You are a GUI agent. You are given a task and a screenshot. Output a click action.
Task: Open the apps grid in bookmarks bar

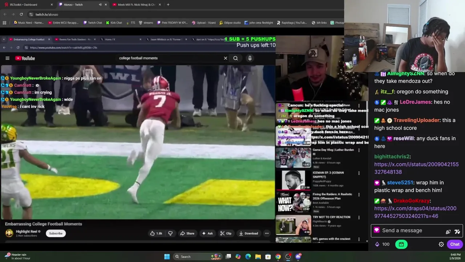pyautogui.click(x=4, y=23)
